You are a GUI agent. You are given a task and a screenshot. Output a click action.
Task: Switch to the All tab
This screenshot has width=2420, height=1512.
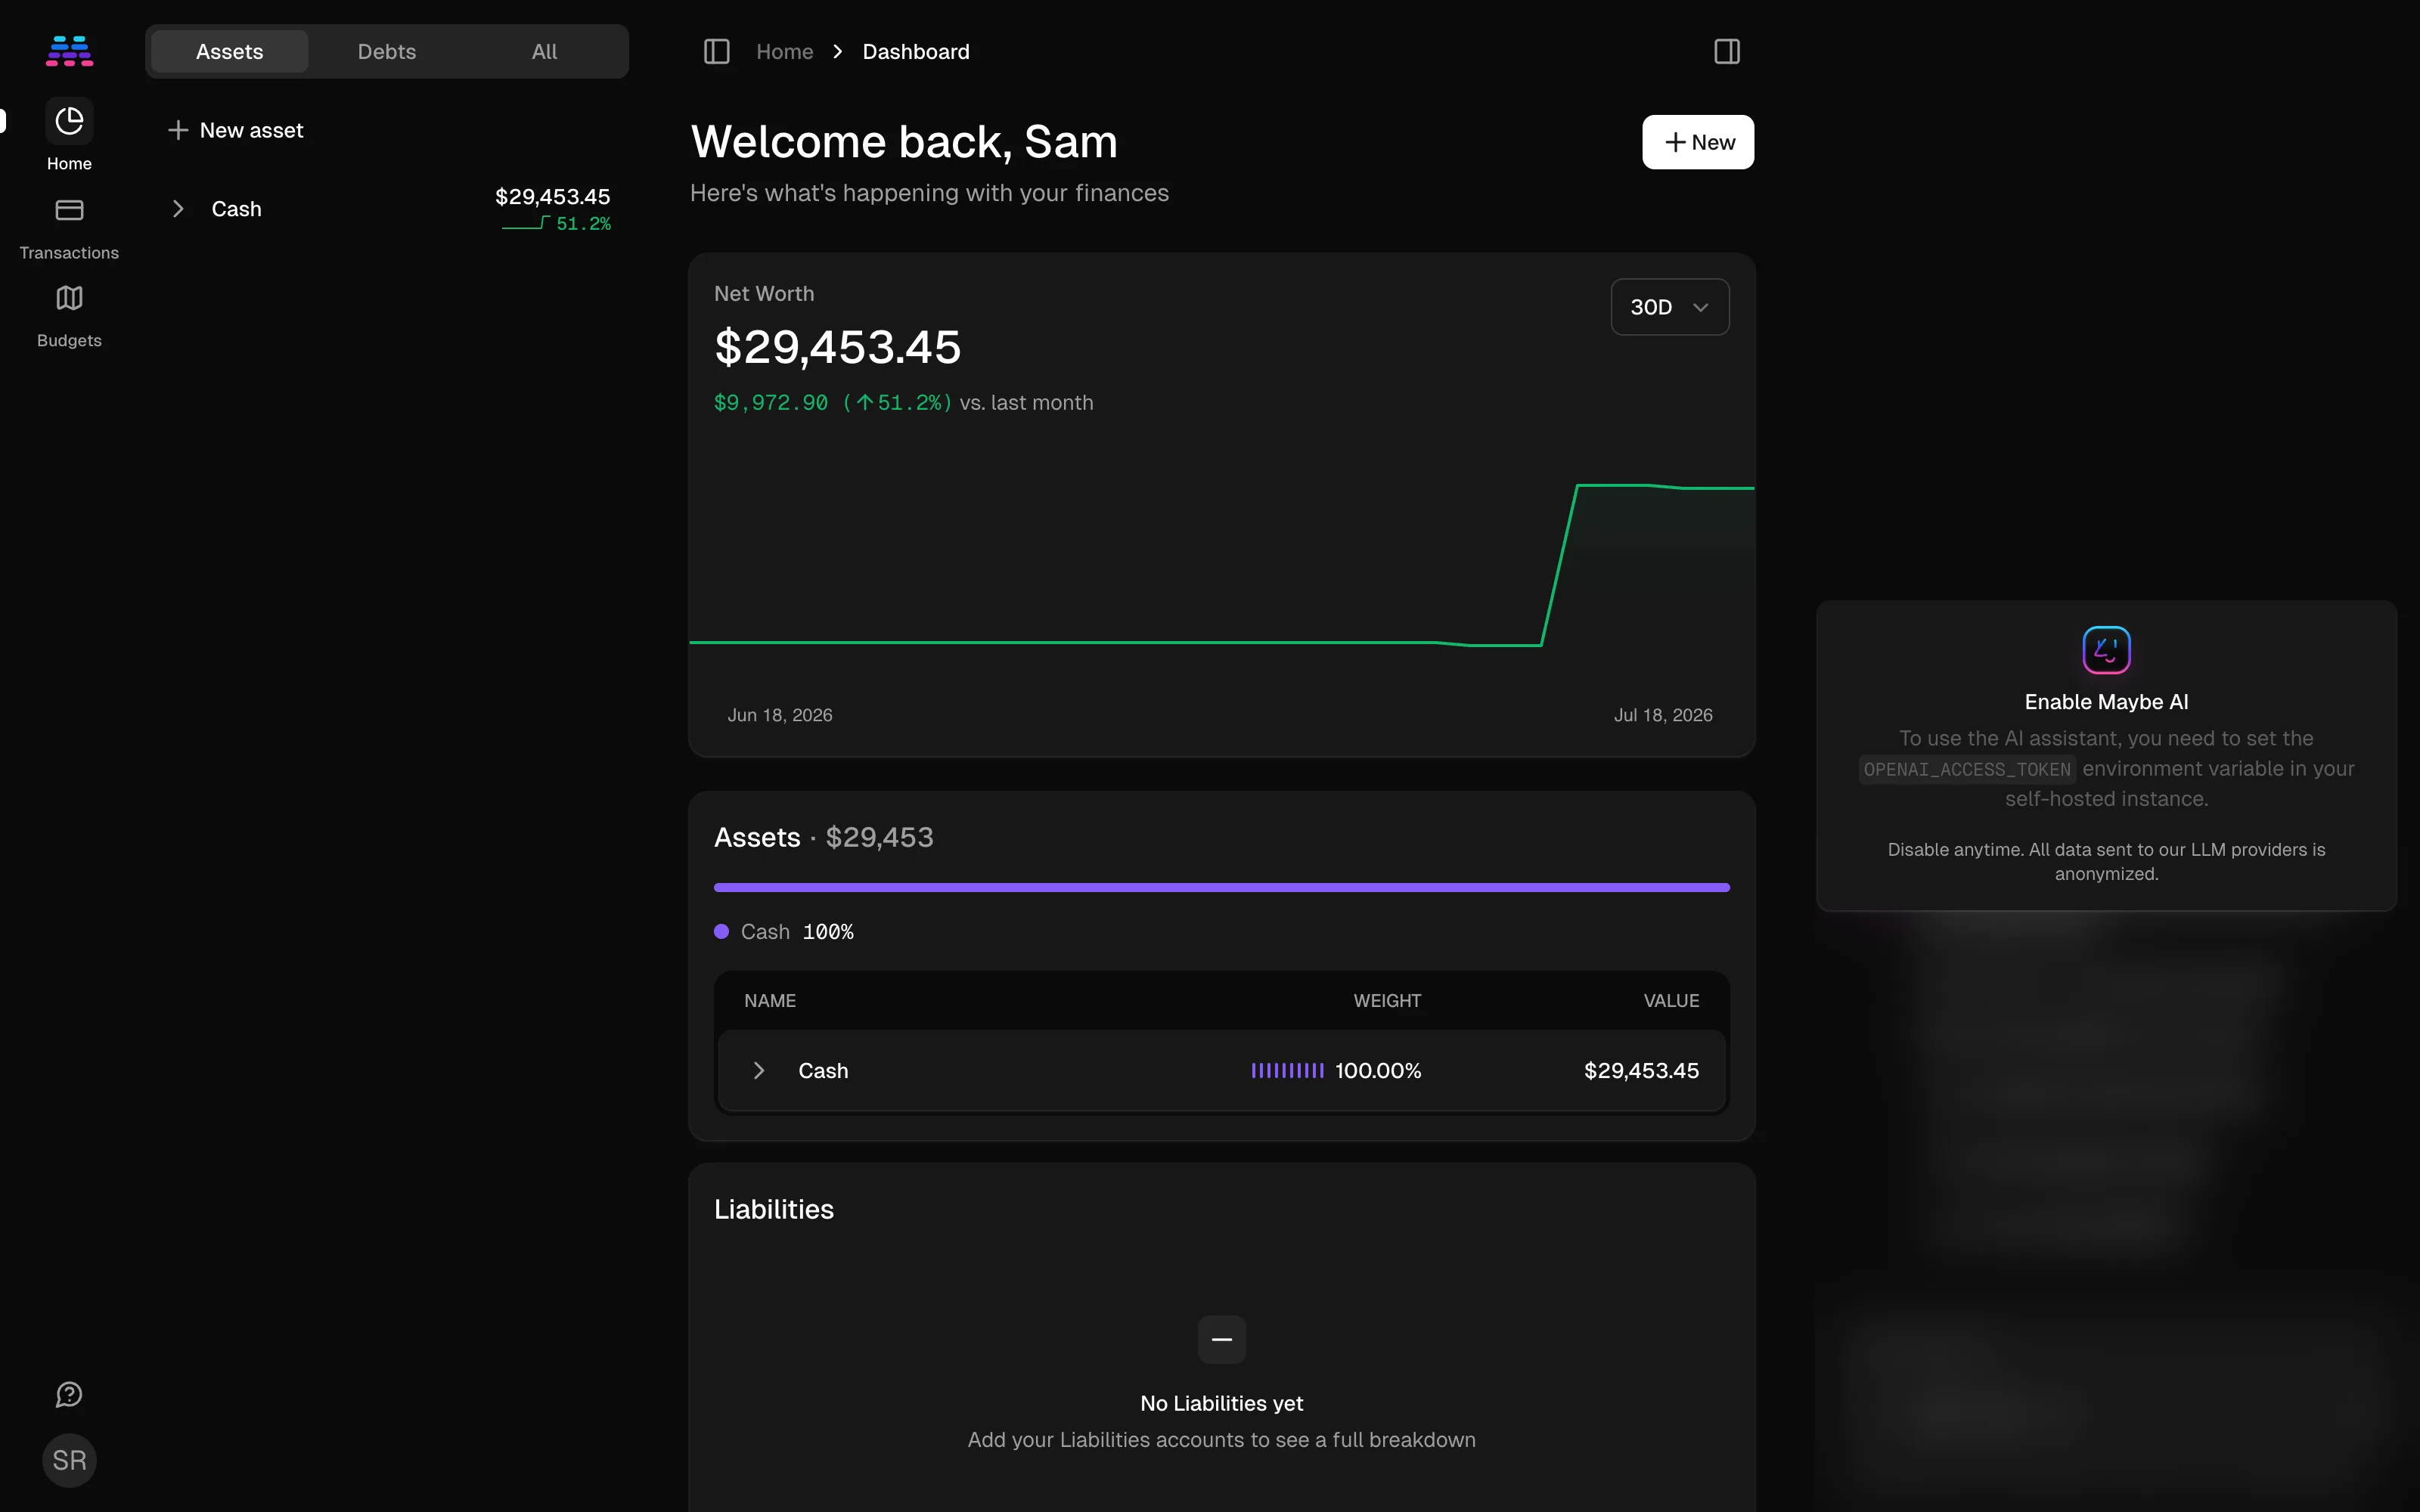[x=544, y=51]
